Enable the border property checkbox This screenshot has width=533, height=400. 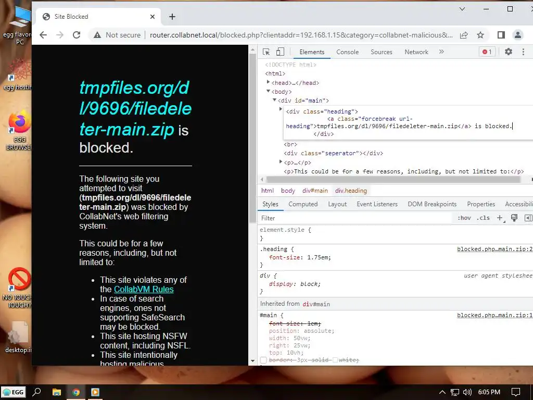tap(263, 360)
